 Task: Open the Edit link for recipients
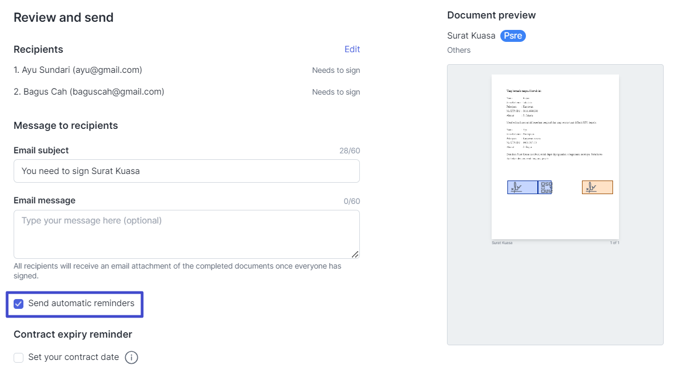pos(352,49)
